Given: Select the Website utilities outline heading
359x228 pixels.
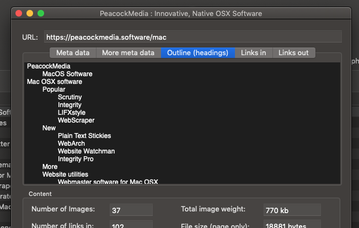Looking at the screenshot, I should pyautogui.click(x=65, y=174).
